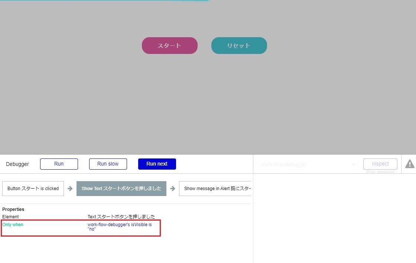Click the teal リセット button
Viewport: 416px width, 263px height.
point(239,45)
